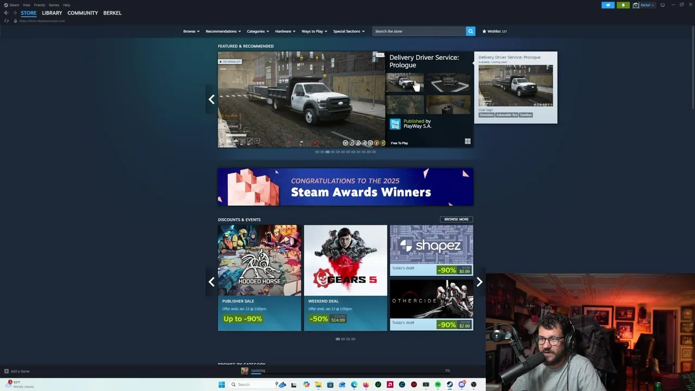The width and height of the screenshot is (695, 391).
Task: Go to next Discounts & Events page
Action: point(479,282)
